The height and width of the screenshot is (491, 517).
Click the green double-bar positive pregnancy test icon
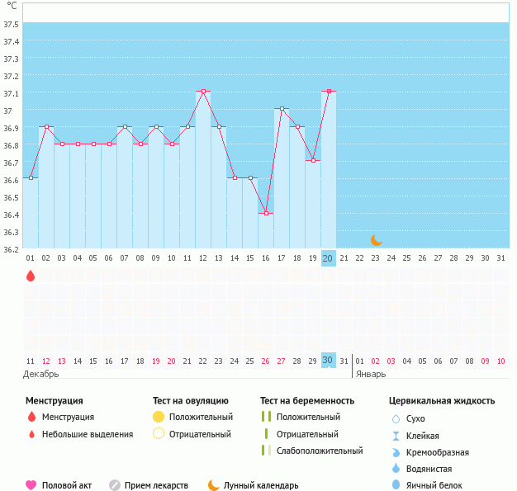point(266,418)
